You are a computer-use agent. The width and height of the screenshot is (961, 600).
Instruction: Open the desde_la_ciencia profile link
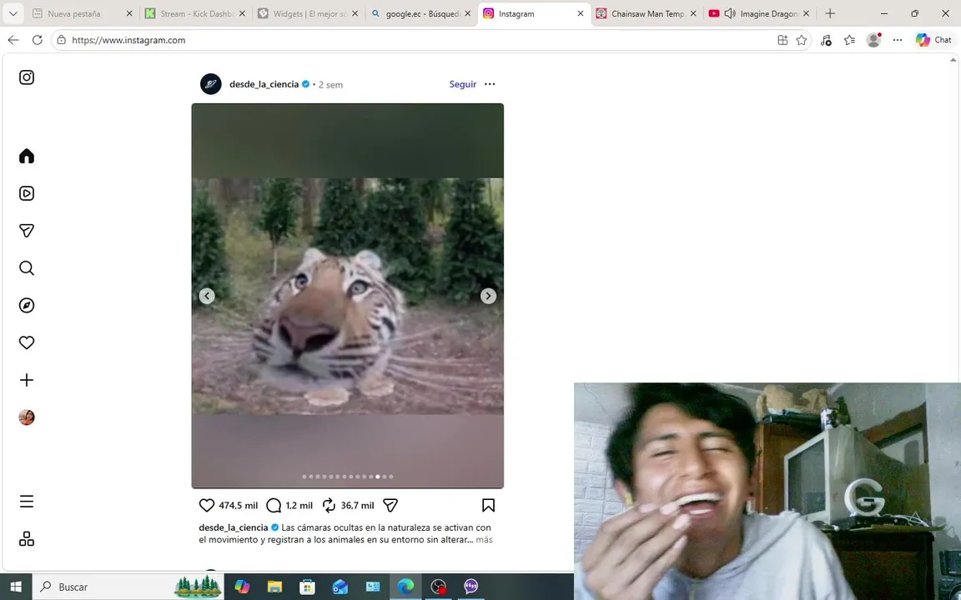pos(264,84)
